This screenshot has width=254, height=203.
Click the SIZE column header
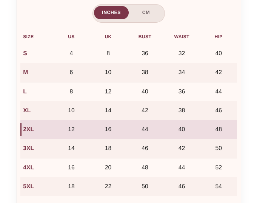click(28, 37)
